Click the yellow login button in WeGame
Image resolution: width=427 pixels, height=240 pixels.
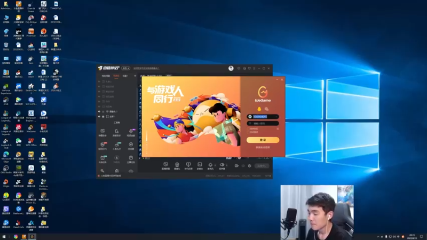tap(263, 140)
